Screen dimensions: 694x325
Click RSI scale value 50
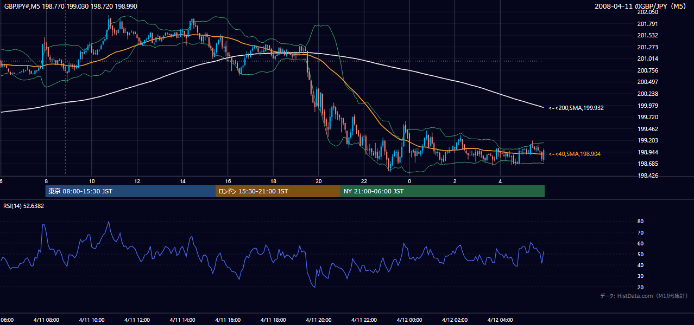(640, 254)
